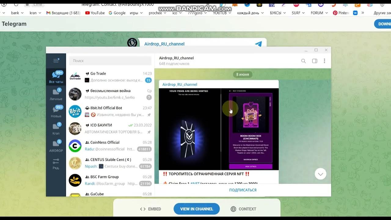
Task: Open BSC Farm Group chat
Action: click(110, 180)
